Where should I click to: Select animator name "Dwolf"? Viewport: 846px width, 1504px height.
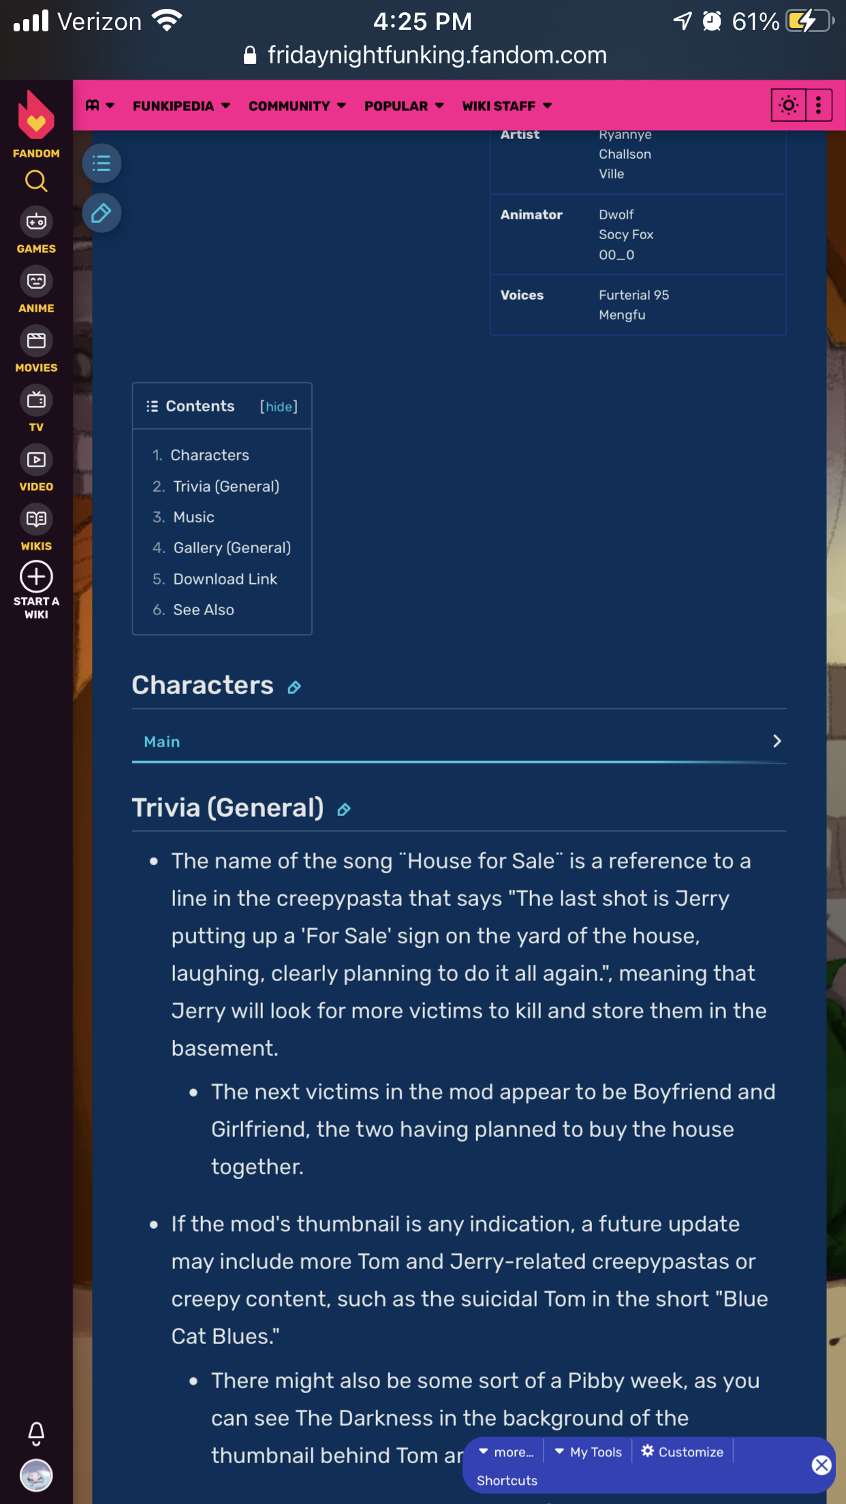616,215
